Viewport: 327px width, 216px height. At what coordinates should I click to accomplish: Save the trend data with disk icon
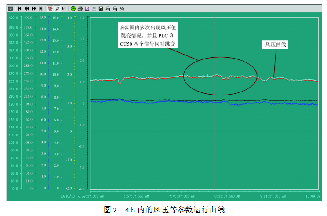(101, 8)
